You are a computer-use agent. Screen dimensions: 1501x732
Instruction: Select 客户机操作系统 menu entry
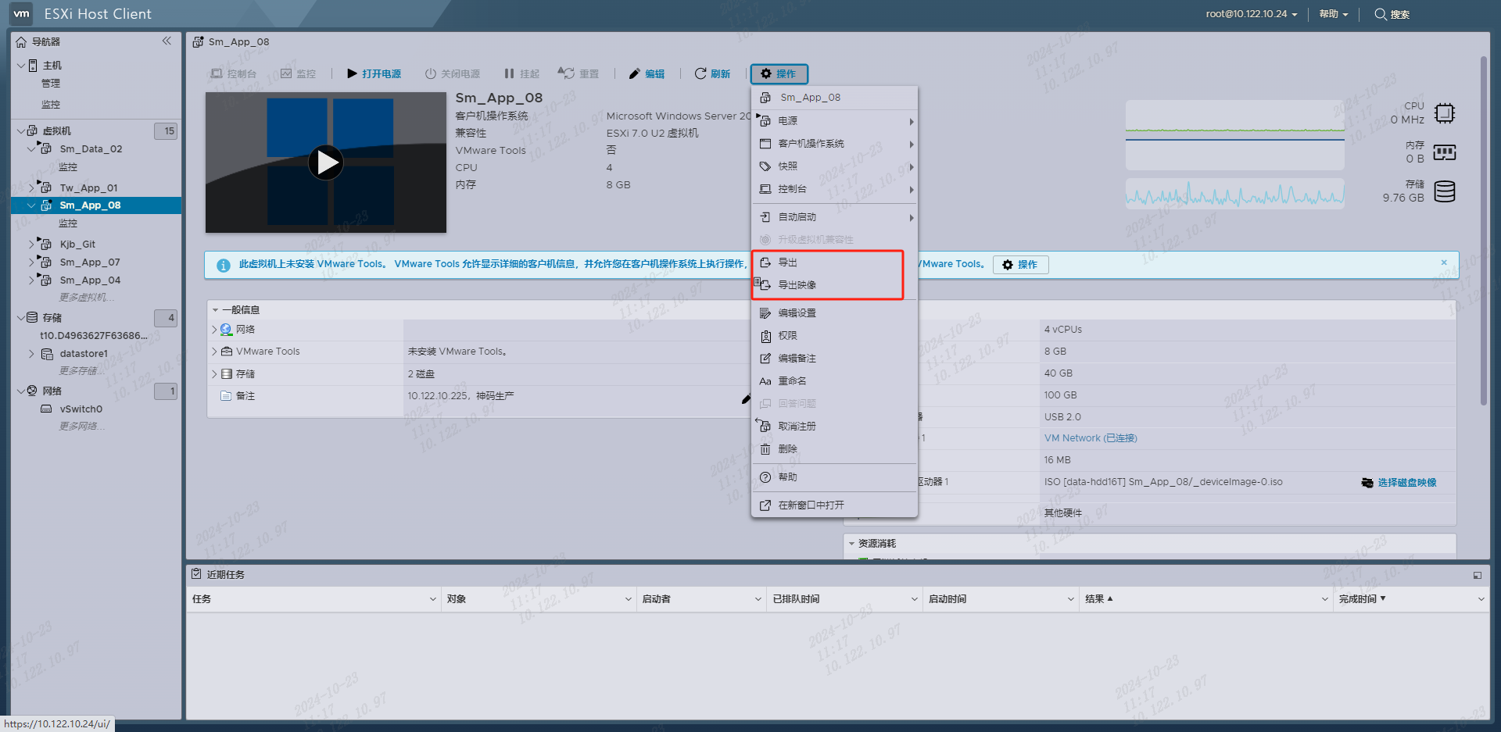(834, 144)
